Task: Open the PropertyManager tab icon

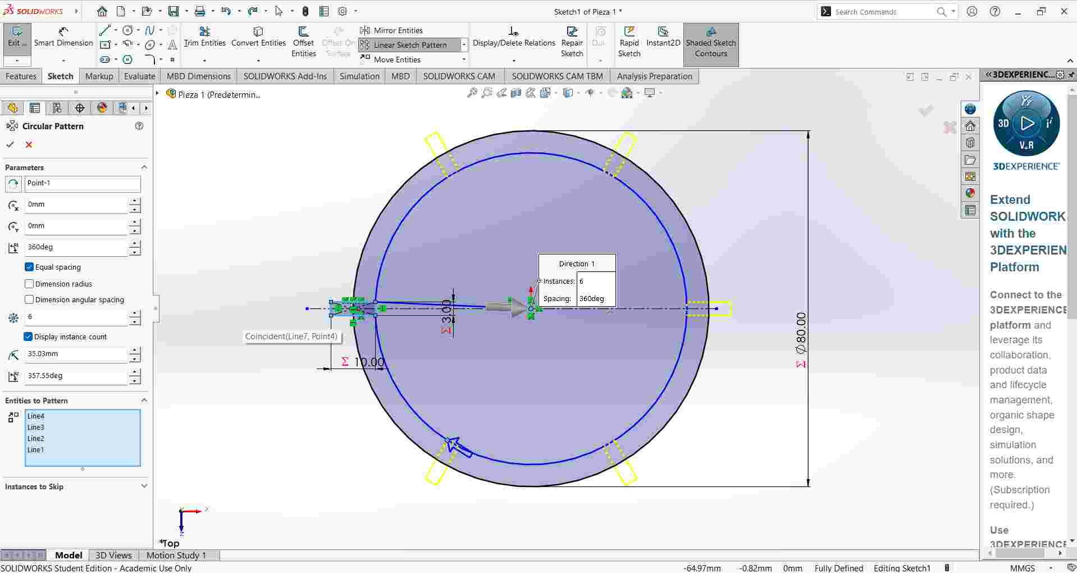Action: pyautogui.click(x=35, y=108)
